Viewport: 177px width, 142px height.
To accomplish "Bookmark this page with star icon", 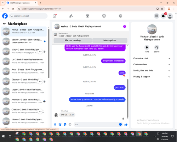I will point(162,9).
